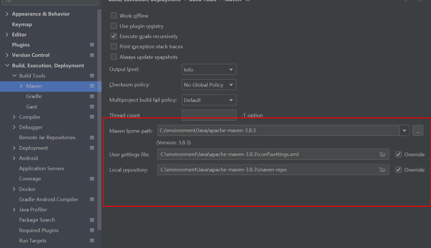
Task: Click project-level icon beside Coverage
Action: tap(92, 179)
